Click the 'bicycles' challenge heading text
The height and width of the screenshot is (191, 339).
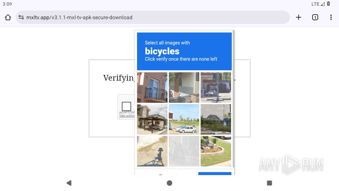point(162,51)
